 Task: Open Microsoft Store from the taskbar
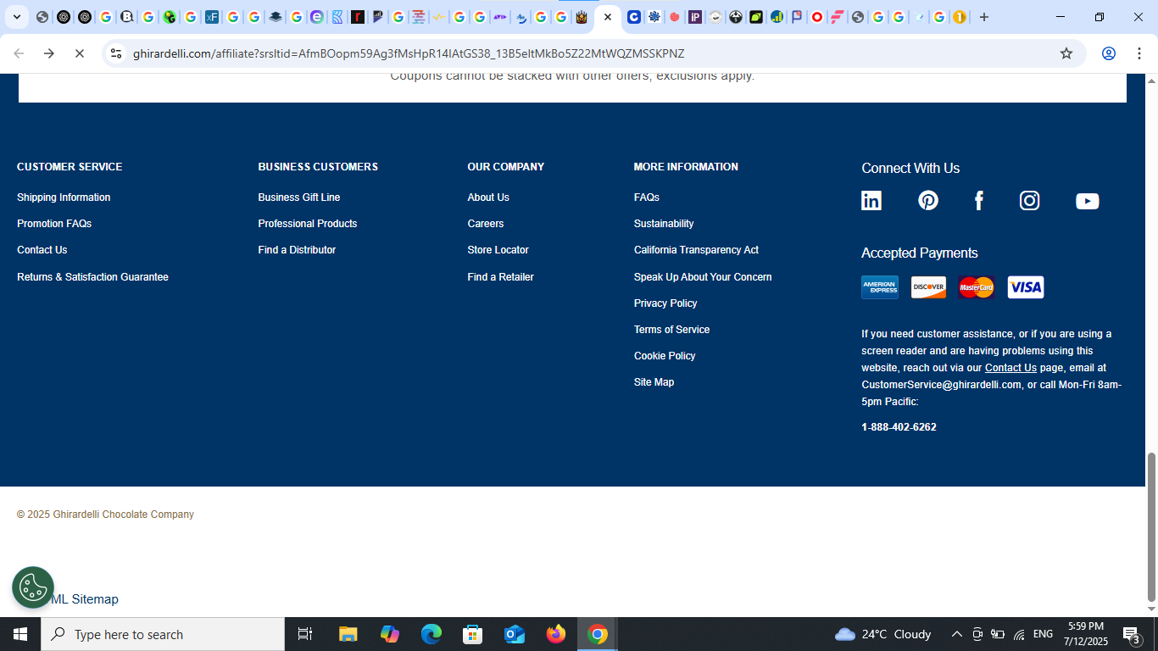(x=473, y=634)
